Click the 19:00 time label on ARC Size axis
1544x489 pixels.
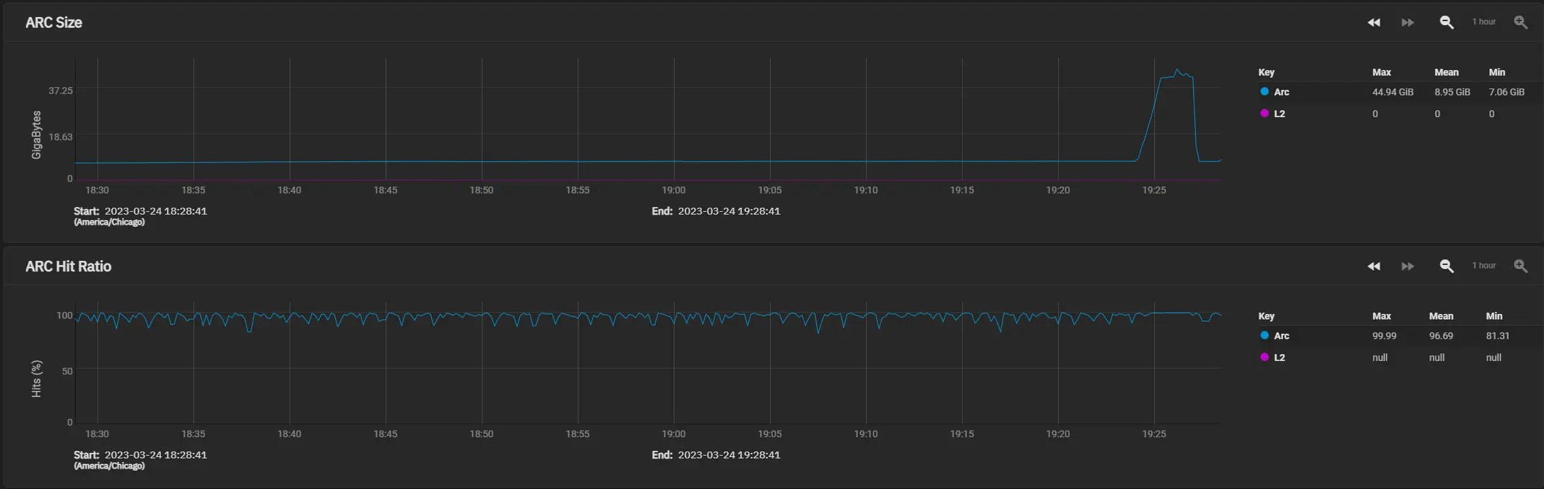click(674, 190)
